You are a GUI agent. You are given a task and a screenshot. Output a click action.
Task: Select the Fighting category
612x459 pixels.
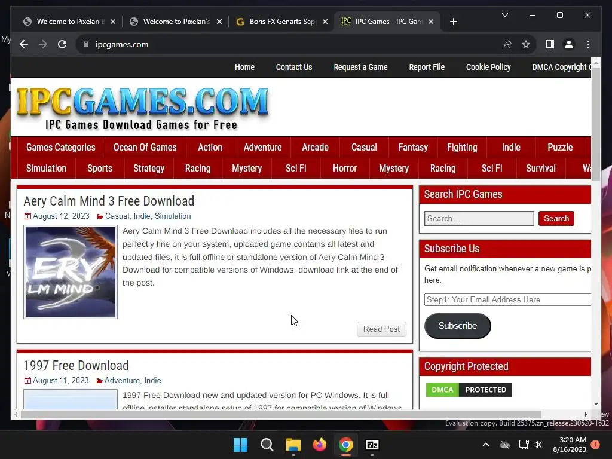coord(462,147)
